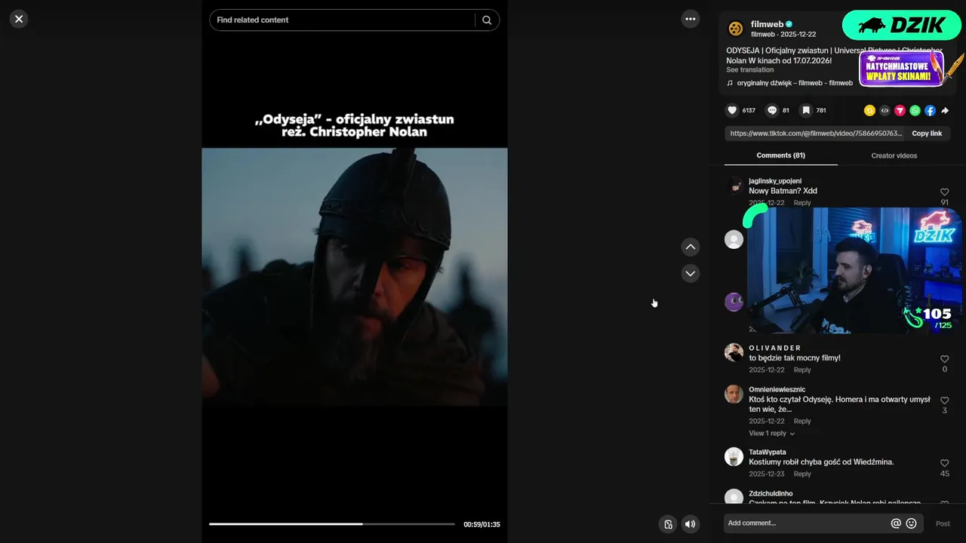Like OLIVANDER's comment with the heart
The width and height of the screenshot is (966, 543).
[x=944, y=360]
